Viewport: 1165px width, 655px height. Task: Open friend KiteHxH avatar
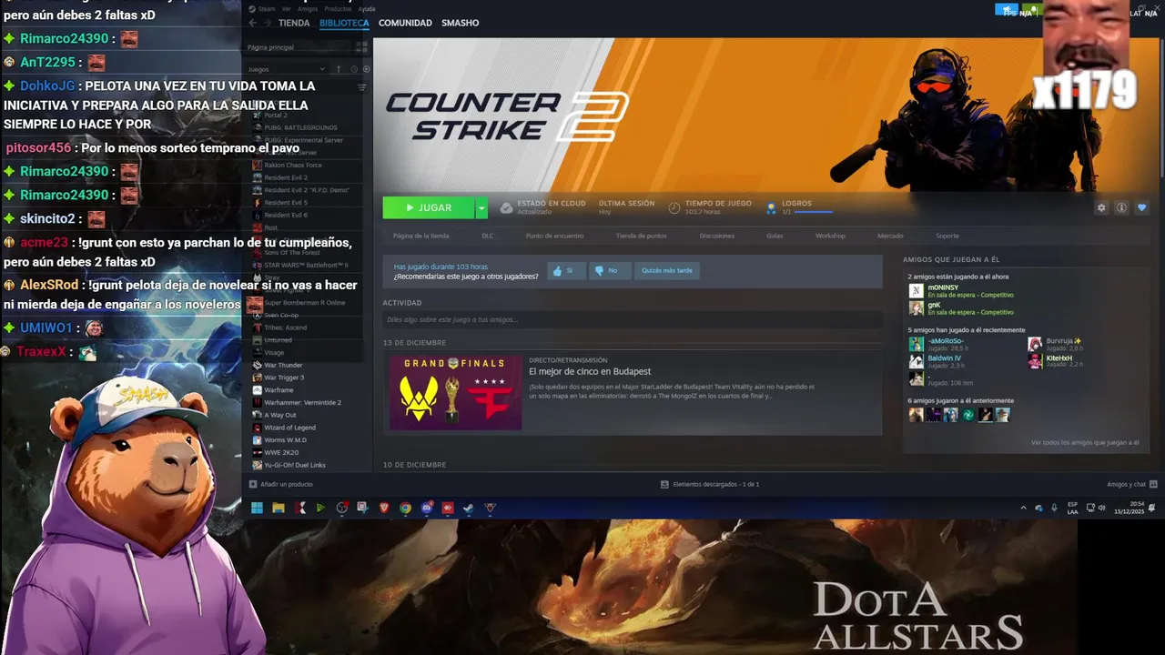(x=1035, y=361)
